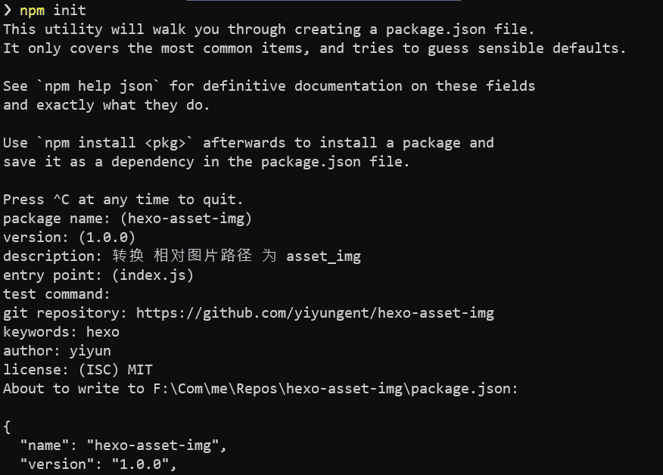Click the "hexo-asset-img" JSON name value
The height and width of the screenshot is (475, 663).
153,445
